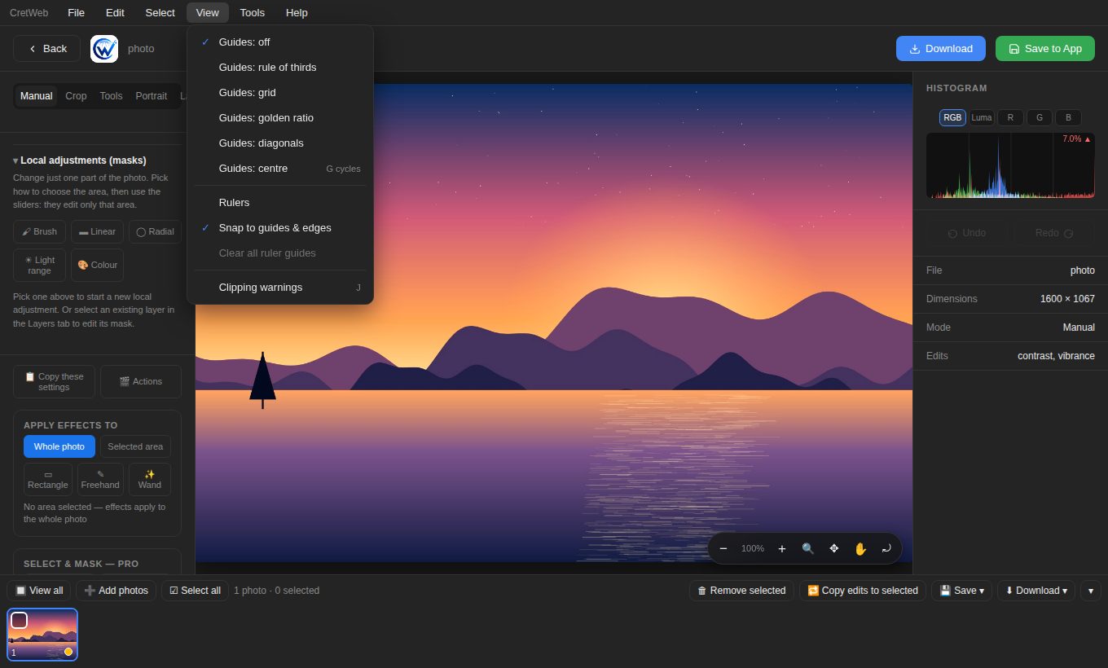The width and height of the screenshot is (1108, 668).
Task: Select Guides: golden ratio
Action: point(280,117)
